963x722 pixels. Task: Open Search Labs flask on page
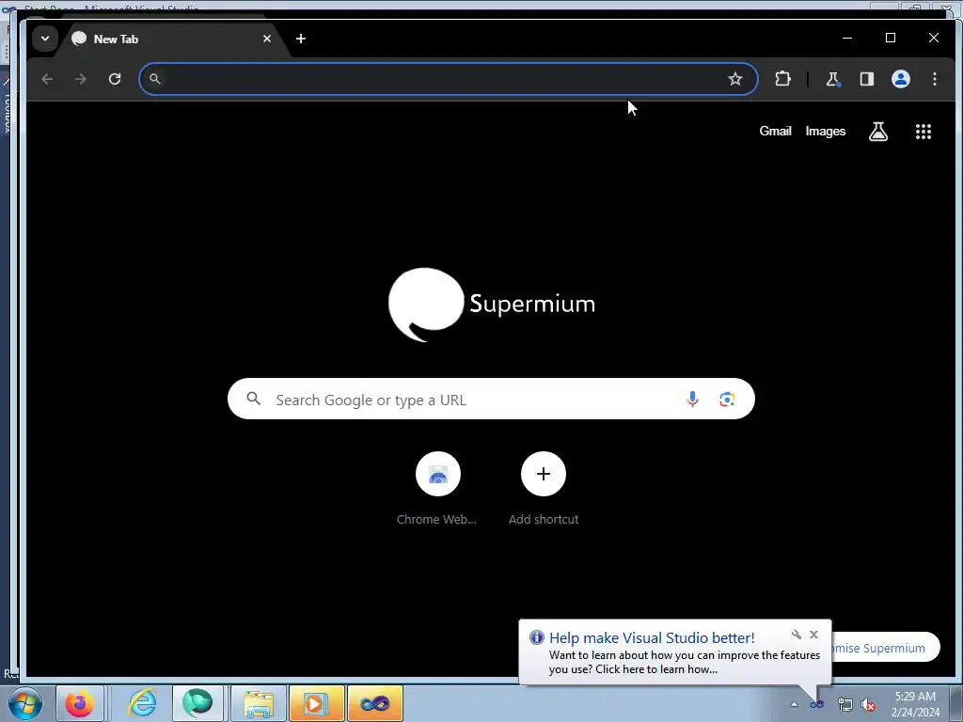click(878, 131)
